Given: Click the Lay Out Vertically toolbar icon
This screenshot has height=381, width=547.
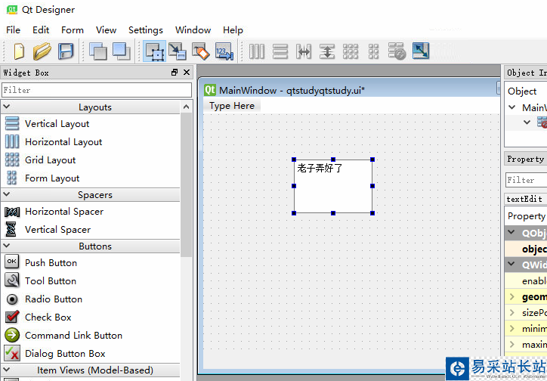Looking at the screenshot, I should (280, 51).
